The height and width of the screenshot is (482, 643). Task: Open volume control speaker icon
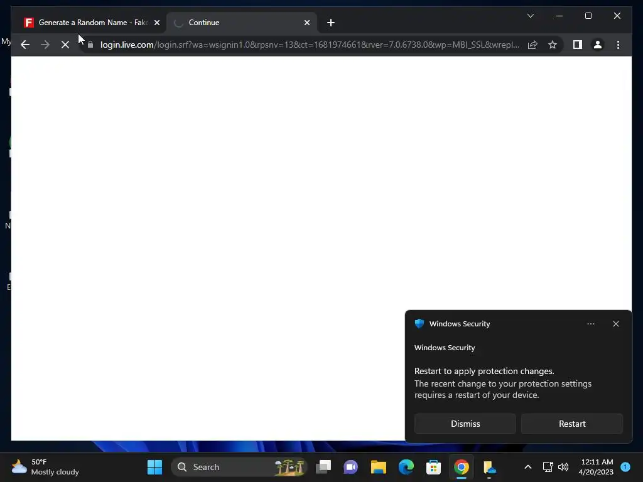point(563,467)
